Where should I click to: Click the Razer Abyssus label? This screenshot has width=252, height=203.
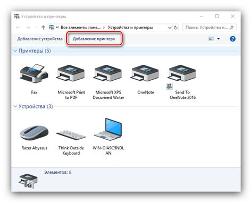click(x=34, y=148)
